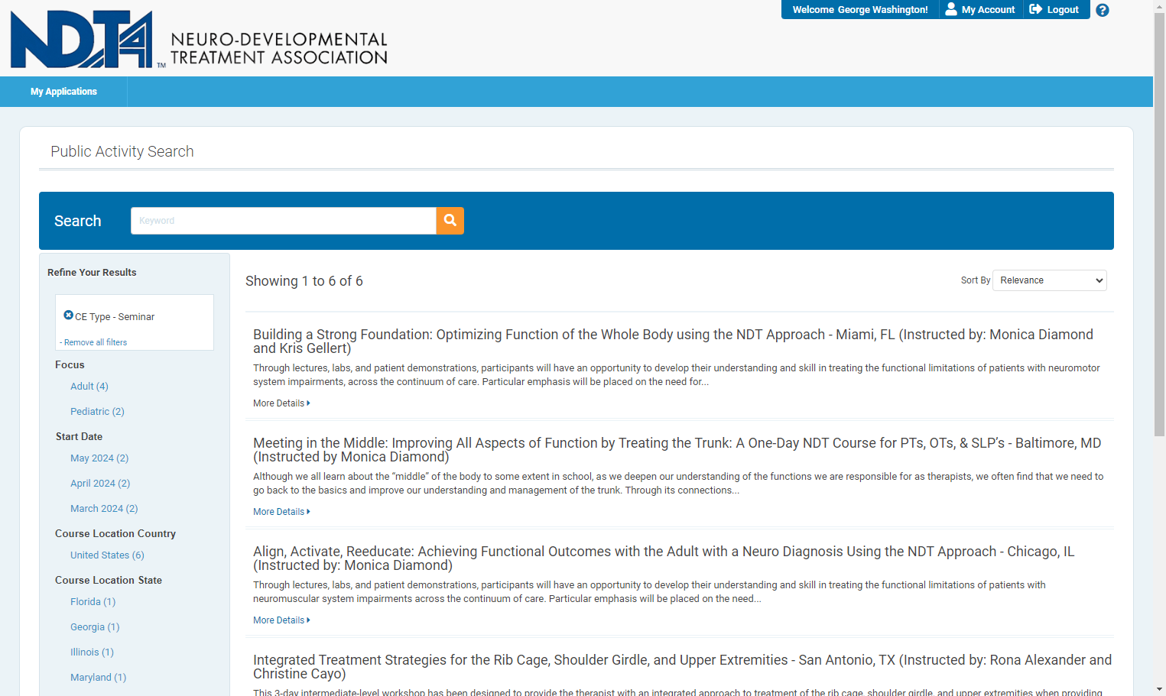Open the My Applications menu
Viewport: 1166px width, 696px height.
pyautogui.click(x=63, y=92)
